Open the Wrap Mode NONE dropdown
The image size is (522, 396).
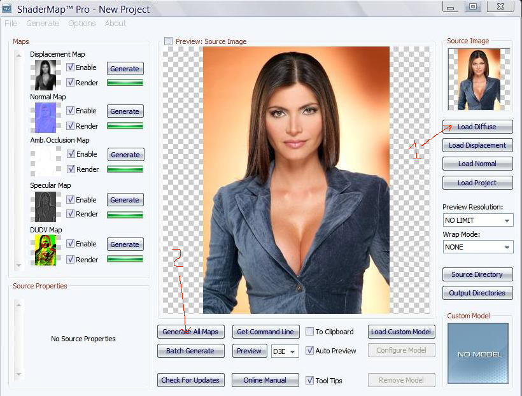click(478, 247)
